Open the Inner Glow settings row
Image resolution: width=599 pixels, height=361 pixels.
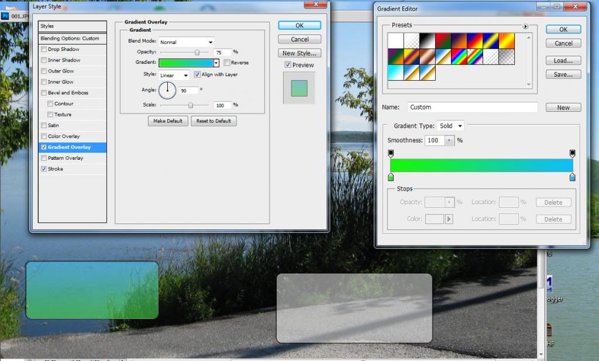[72, 82]
